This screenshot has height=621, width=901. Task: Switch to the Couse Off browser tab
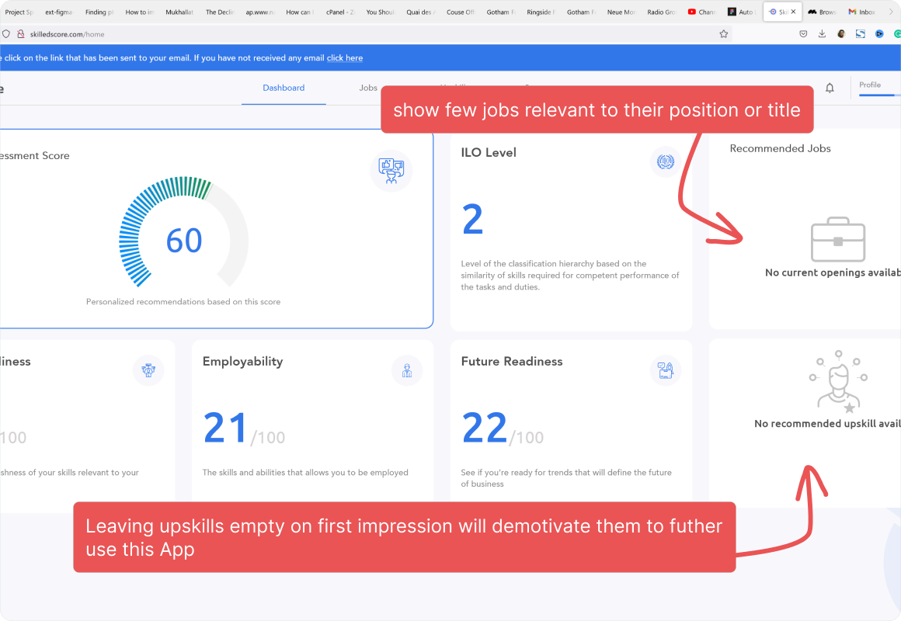[461, 12]
